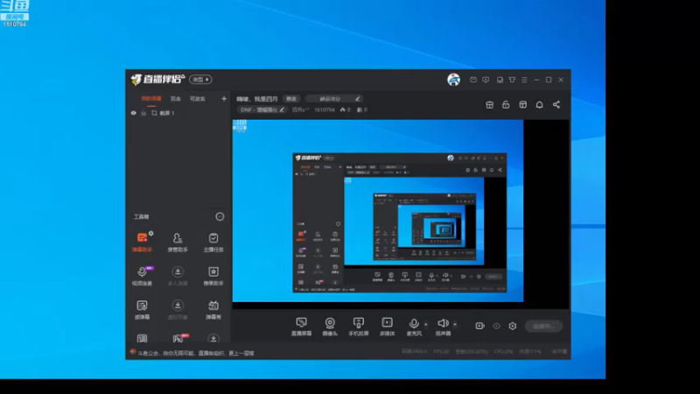700x394 pixels.
Task: Open the user avatar profile
Action: click(x=453, y=80)
